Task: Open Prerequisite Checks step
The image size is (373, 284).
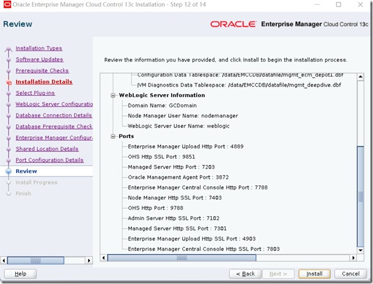Action: pyautogui.click(x=42, y=71)
